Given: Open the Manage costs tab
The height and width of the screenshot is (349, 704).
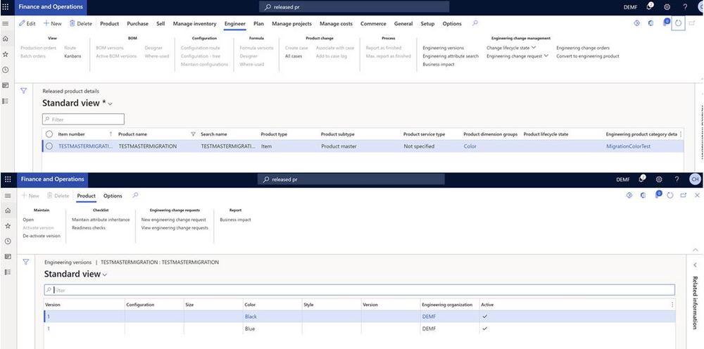Looking at the screenshot, I should click(336, 24).
